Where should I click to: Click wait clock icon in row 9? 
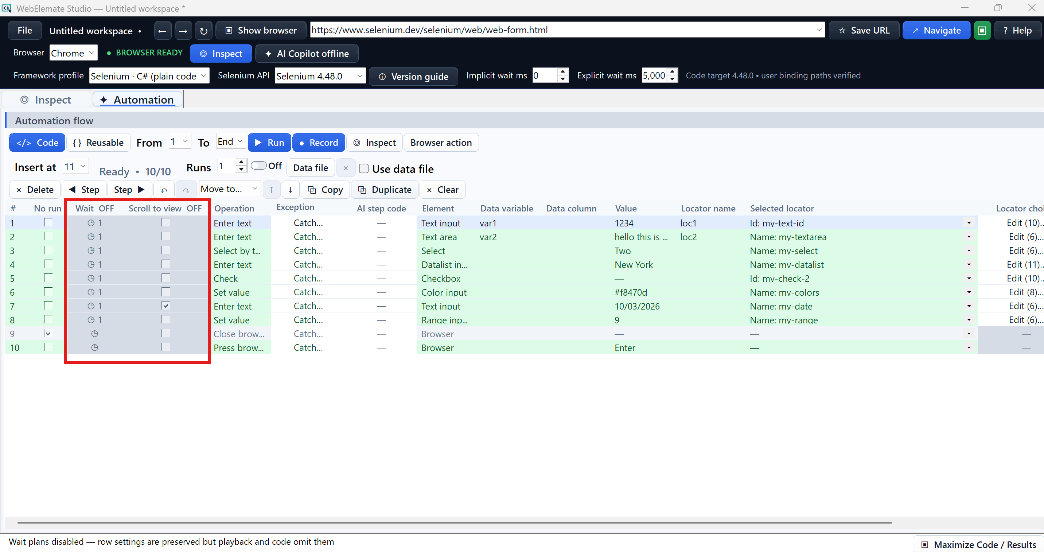point(94,334)
